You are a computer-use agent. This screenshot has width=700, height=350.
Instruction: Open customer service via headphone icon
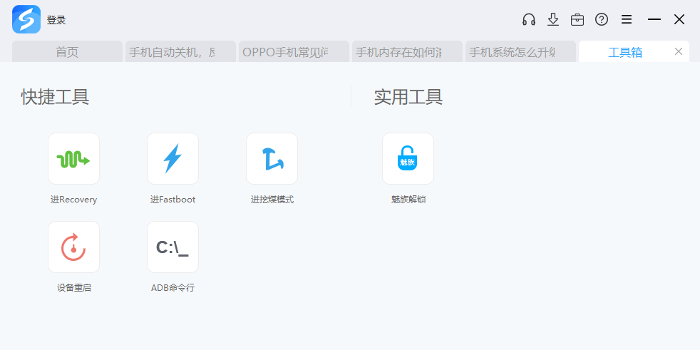[529, 20]
